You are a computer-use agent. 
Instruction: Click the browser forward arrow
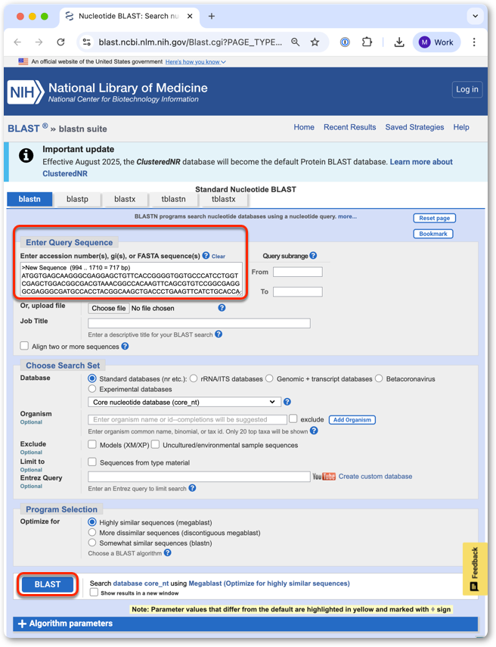tap(39, 42)
